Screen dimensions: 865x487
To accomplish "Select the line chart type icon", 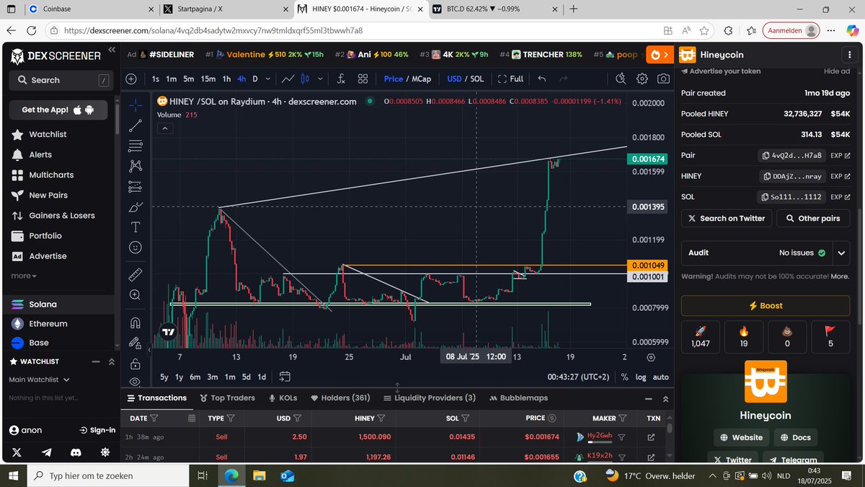I will pos(288,79).
